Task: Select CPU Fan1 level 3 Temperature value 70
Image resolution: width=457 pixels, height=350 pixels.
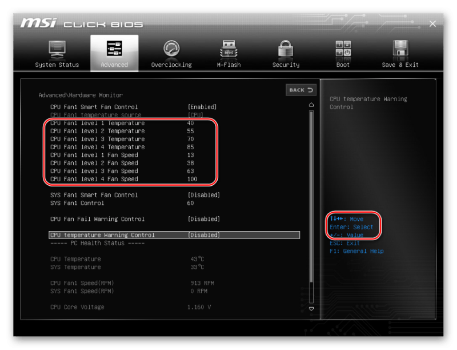Action: coord(190,139)
